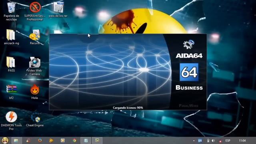
Task: Open File Explorer from the taskbar
Action: (x=16, y=140)
